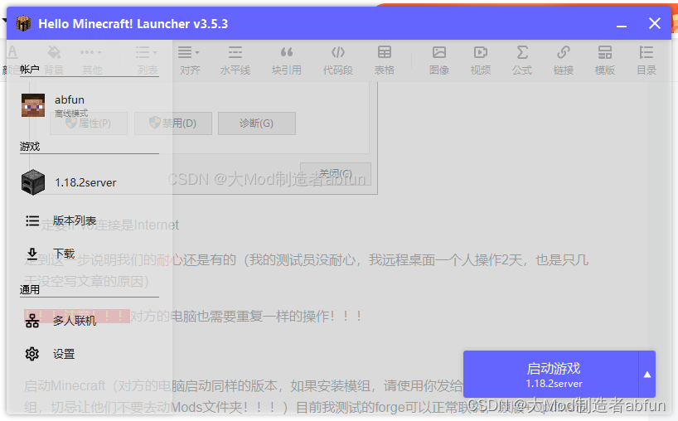Open the 设置 settings page

[90, 354]
